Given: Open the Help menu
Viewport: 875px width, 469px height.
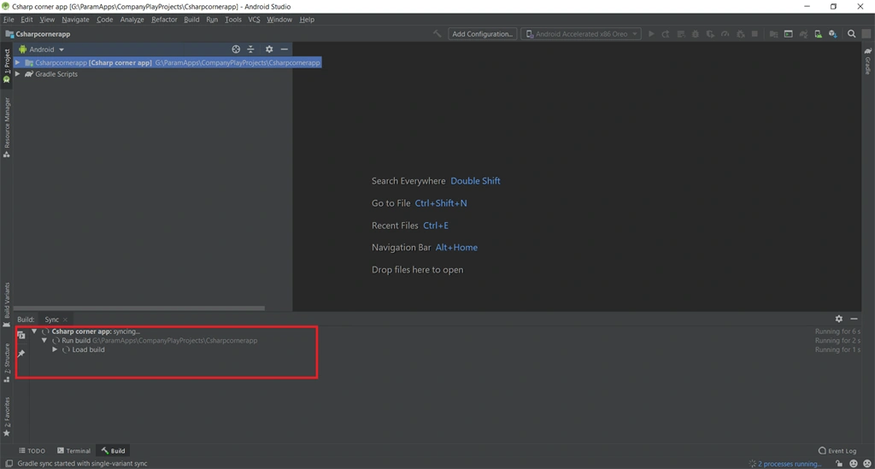Looking at the screenshot, I should 307,20.
